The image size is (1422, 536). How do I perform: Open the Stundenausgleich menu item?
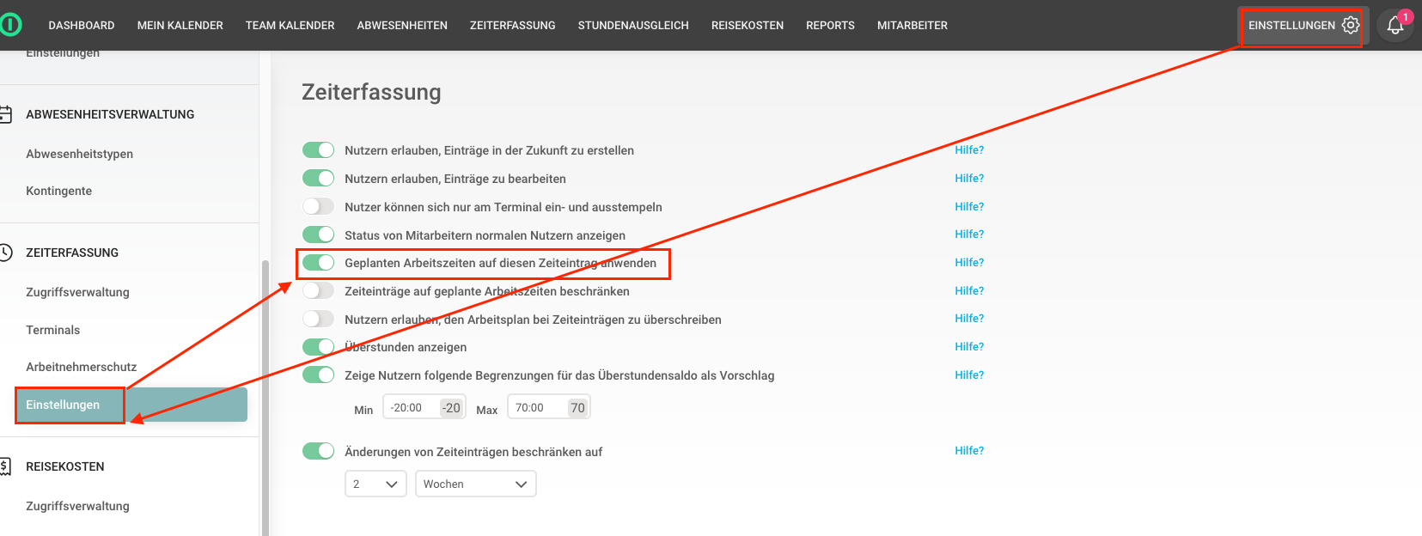[633, 26]
